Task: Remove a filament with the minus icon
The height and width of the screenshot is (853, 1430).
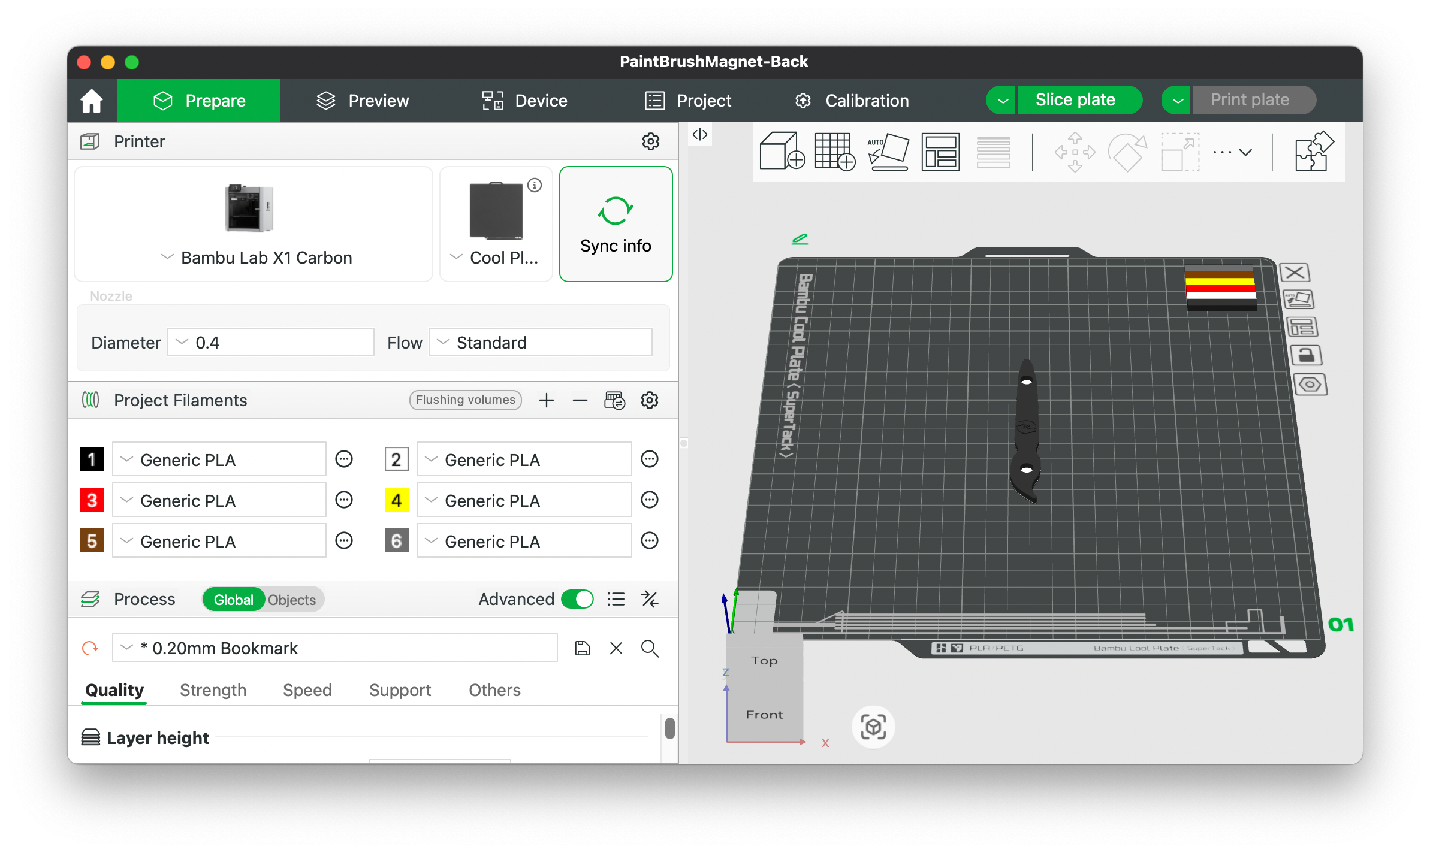Action: [580, 400]
